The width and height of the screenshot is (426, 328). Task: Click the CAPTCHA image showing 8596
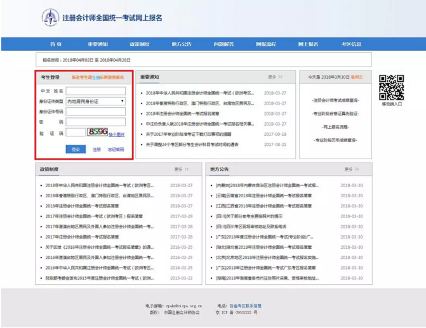(x=98, y=133)
